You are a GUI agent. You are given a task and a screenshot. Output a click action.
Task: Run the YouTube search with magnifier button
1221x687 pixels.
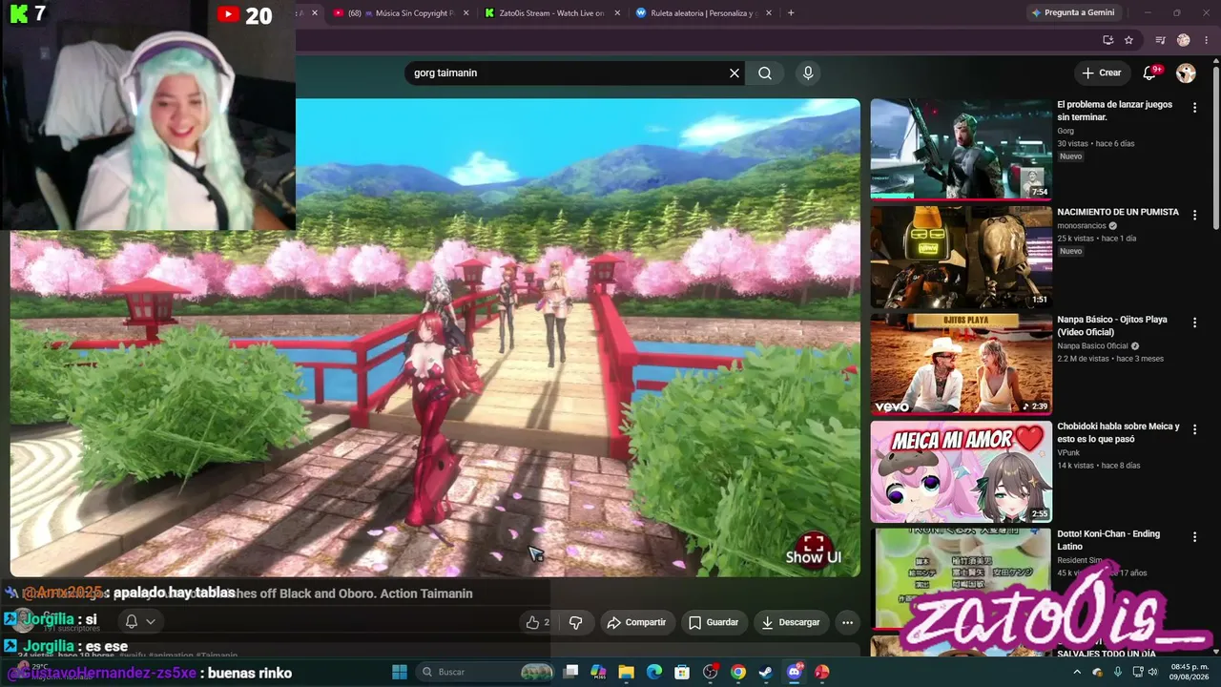click(x=765, y=73)
